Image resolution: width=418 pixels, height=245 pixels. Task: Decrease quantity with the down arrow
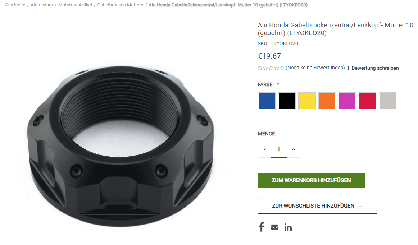(x=264, y=149)
